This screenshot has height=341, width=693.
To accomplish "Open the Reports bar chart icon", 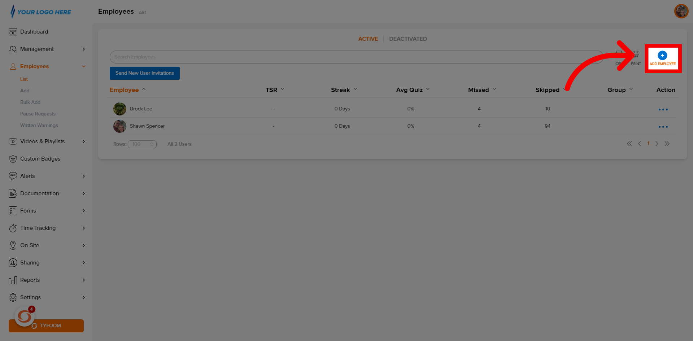I will [x=13, y=280].
